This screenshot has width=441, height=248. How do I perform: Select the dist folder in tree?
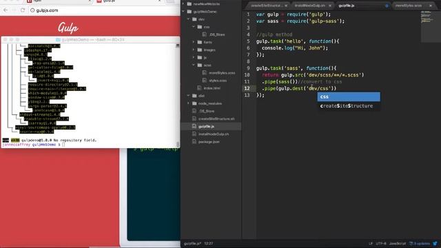point(201,96)
